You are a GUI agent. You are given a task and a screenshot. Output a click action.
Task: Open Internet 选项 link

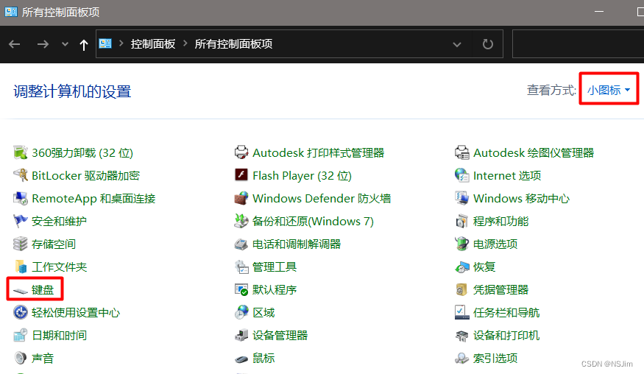507,175
